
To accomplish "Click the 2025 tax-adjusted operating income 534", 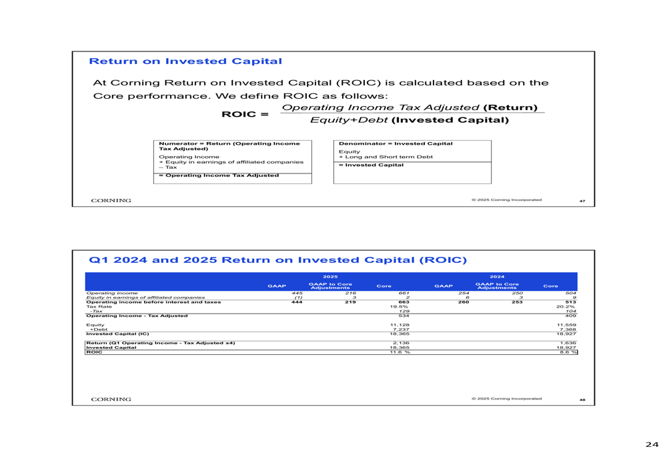I will 404,316.
